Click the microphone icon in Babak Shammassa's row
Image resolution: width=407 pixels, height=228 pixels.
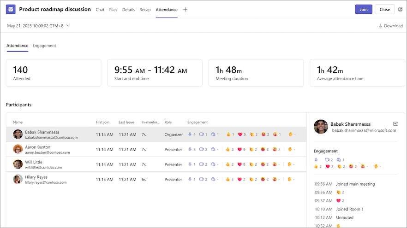(189, 134)
